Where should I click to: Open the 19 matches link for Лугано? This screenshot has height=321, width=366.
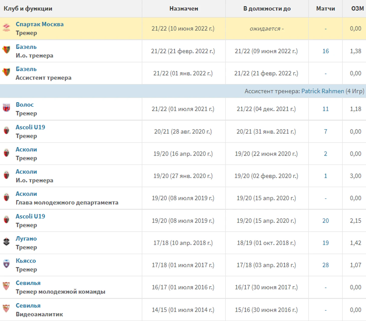point(325,243)
